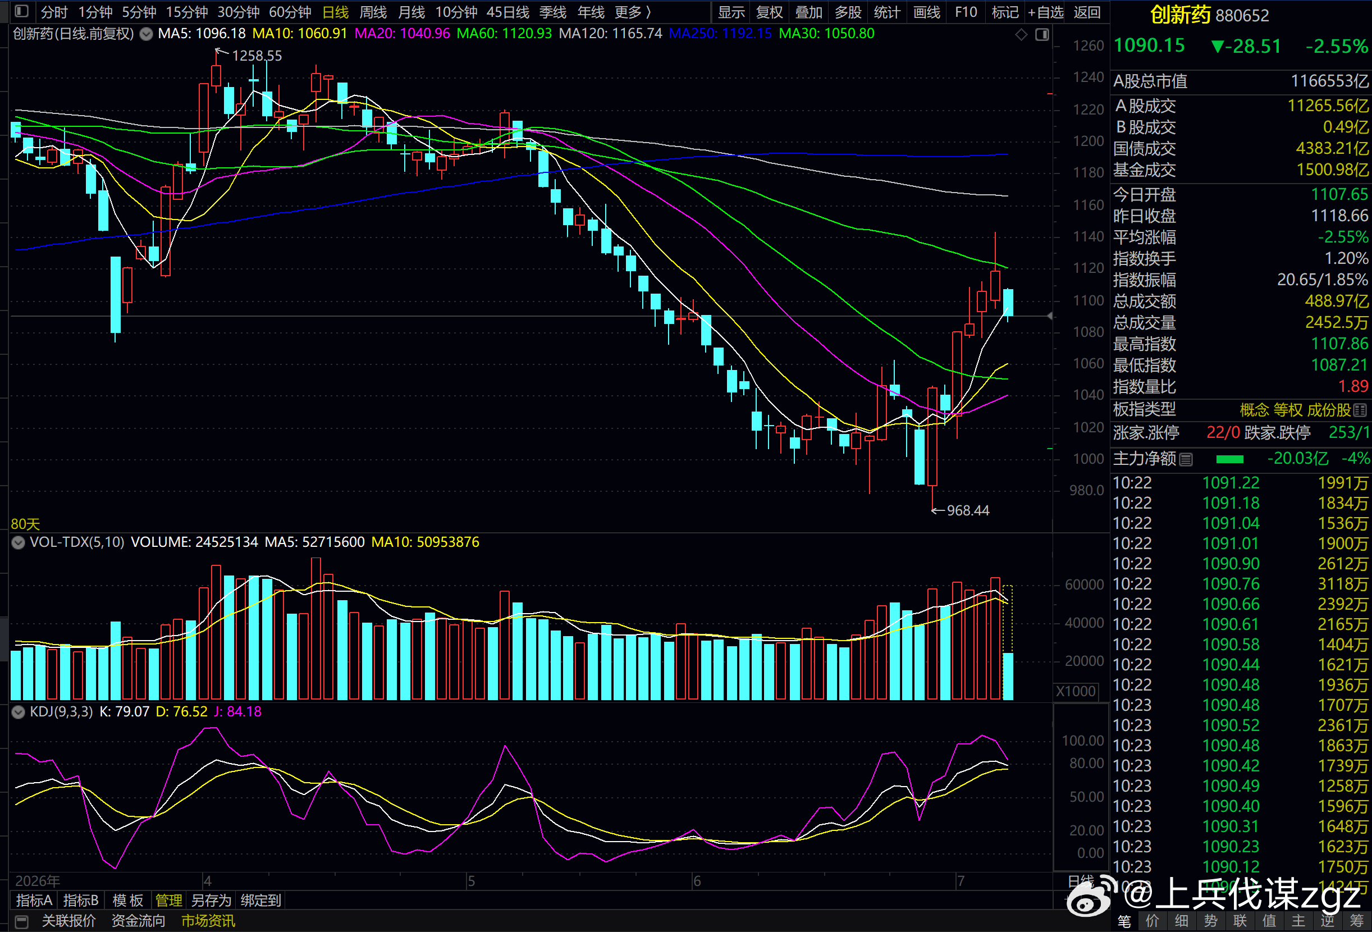
Task: Select the 细 detail tab
Action: (1181, 921)
